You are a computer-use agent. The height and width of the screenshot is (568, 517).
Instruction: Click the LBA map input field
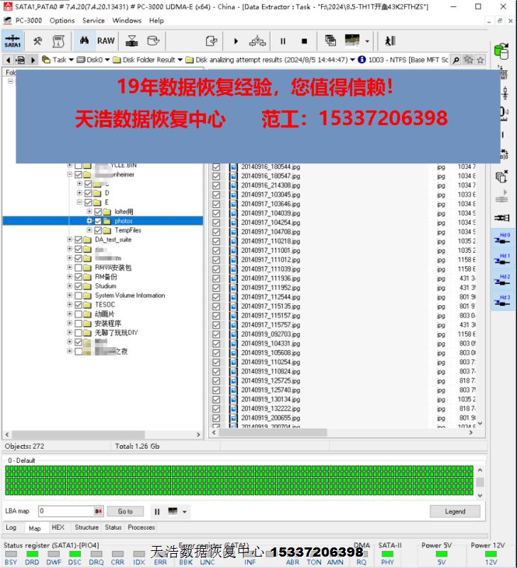coord(65,511)
